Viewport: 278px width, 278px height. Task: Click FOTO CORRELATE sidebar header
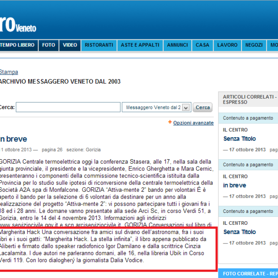click(248, 273)
